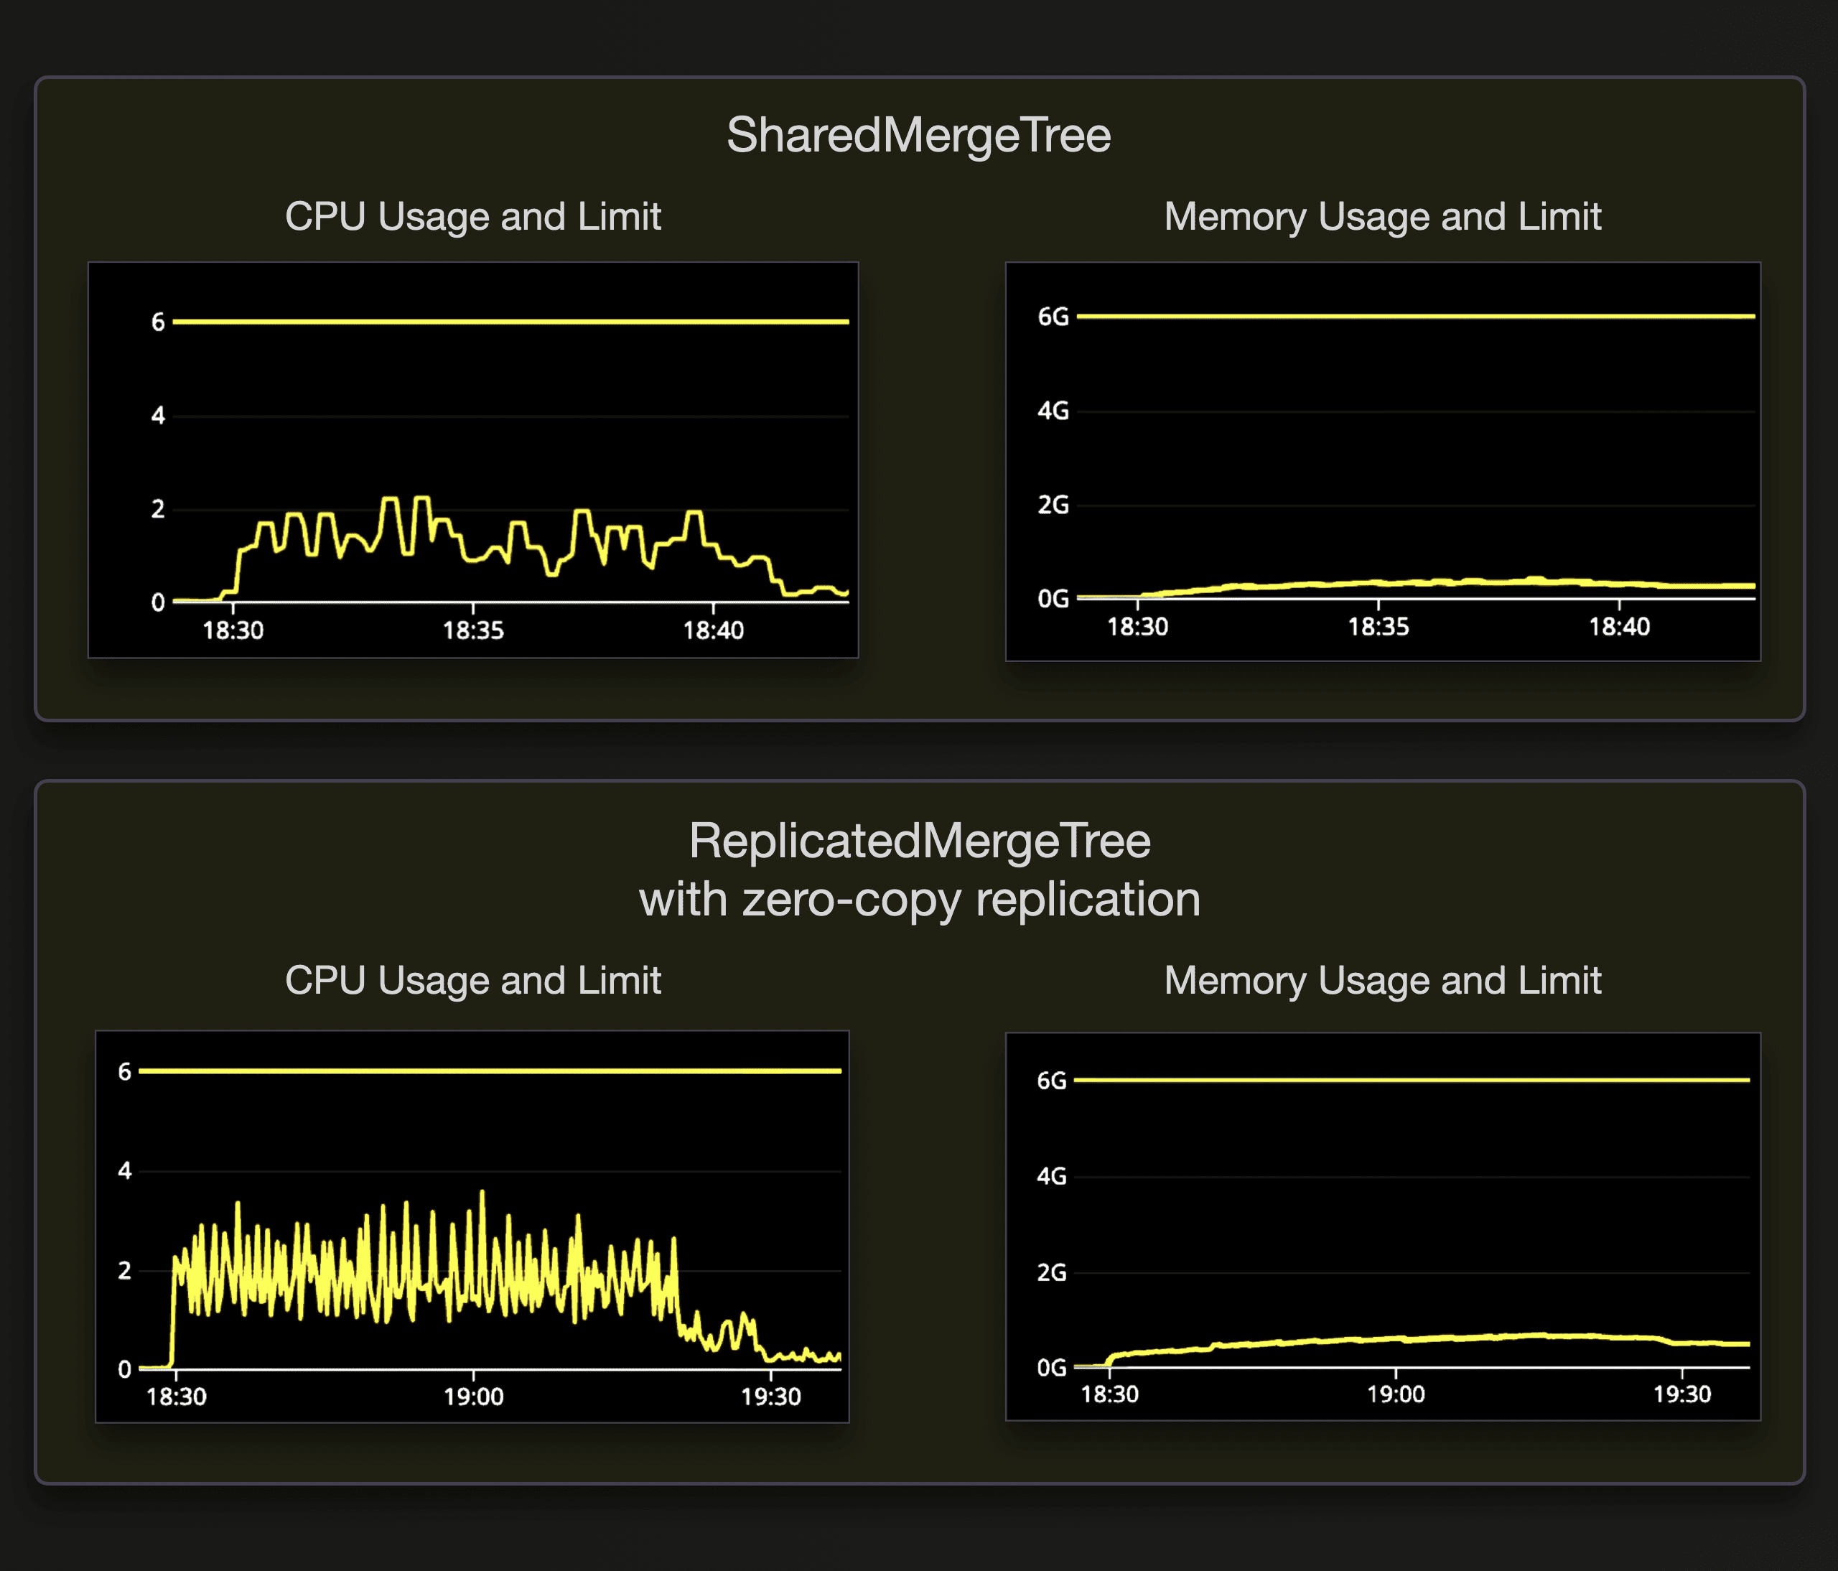Click SharedMergeTree Memory Usage and Limit title
Screen dimensions: 1838x1571
tap(1382, 216)
